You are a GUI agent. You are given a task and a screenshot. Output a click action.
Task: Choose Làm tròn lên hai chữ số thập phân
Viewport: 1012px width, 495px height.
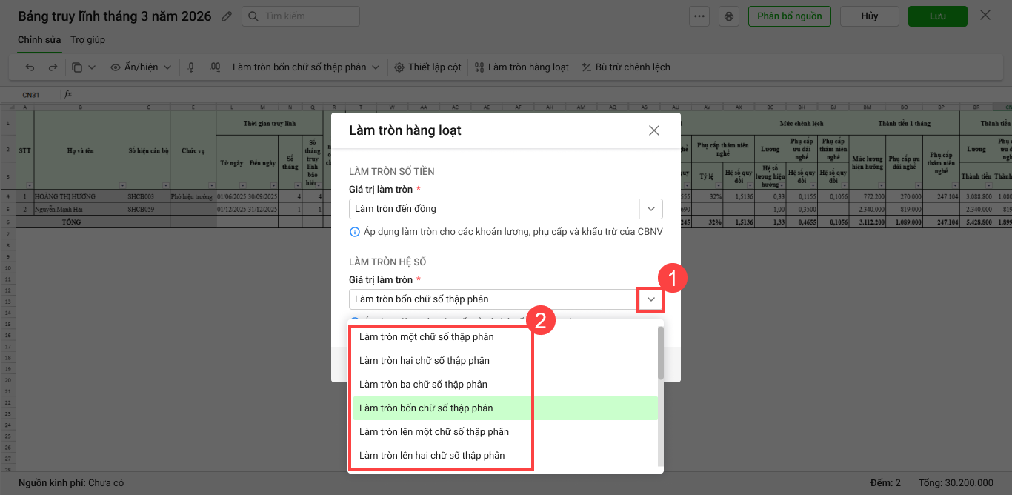click(x=431, y=456)
